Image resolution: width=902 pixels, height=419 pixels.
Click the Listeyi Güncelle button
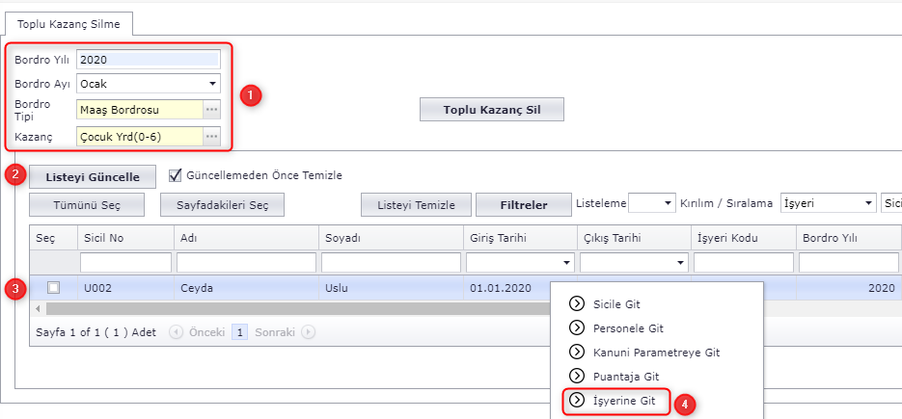pos(93,177)
